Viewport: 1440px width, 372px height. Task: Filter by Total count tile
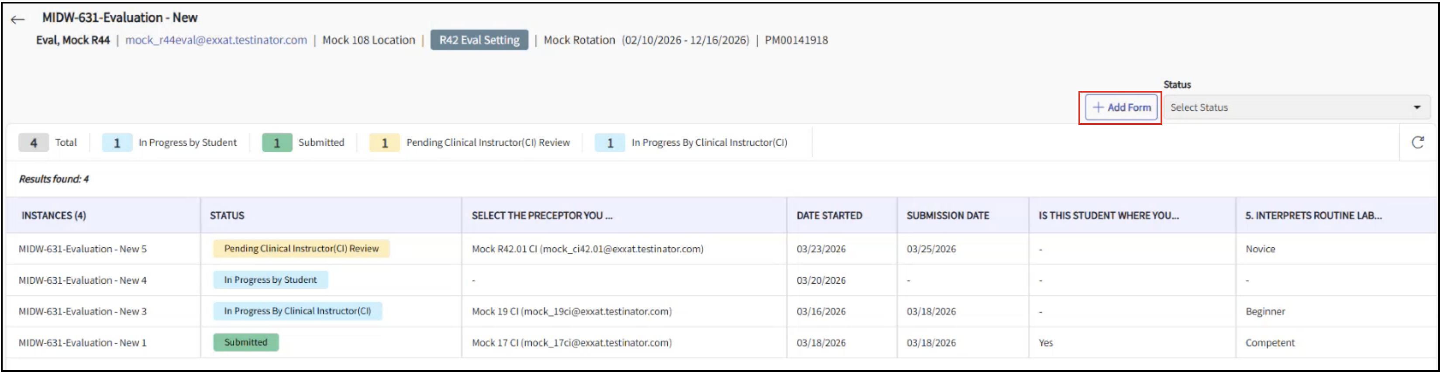(x=48, y=143)
